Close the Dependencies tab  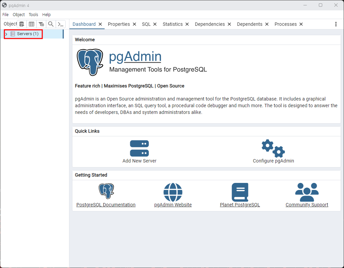pos(229,24)
